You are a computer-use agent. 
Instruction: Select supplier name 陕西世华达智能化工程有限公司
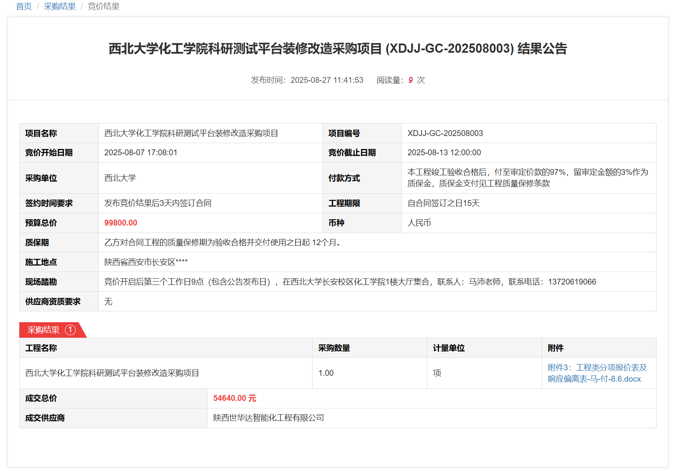(268, 418)
